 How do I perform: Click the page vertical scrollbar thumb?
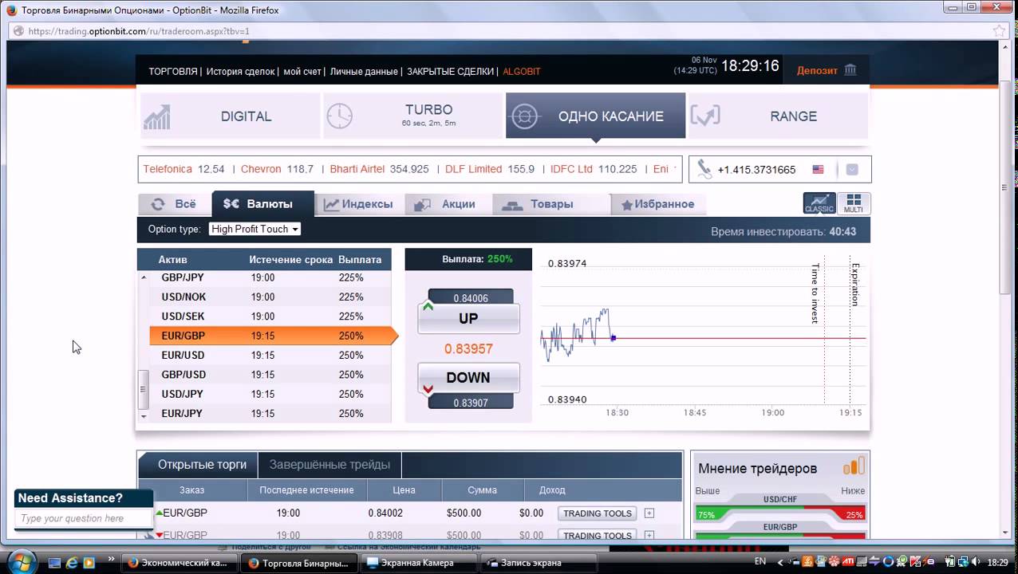point(1006,187)
